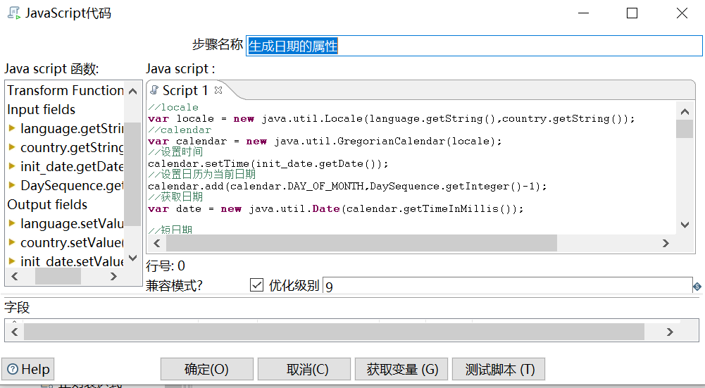
Task: Toggle the compatibility mode checkbox
Action: [256, 284]
